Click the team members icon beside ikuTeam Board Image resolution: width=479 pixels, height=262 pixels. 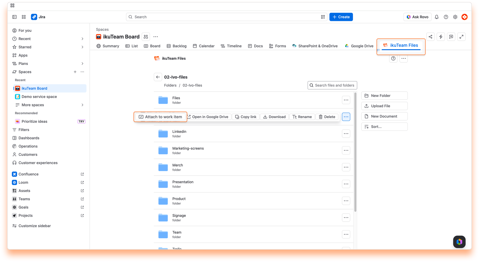pyautogui.click(x=146, y=37)
